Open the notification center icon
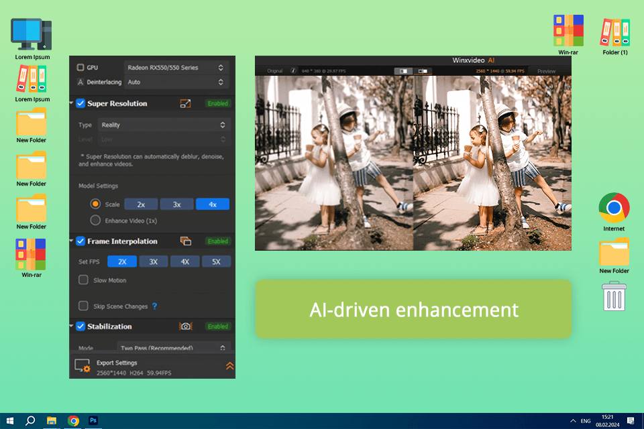 pyautogui.click(x=631, y=421)
